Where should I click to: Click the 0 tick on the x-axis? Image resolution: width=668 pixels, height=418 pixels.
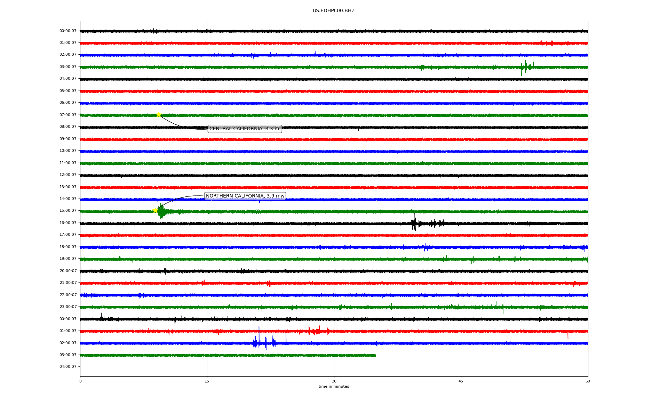point(80,381)
